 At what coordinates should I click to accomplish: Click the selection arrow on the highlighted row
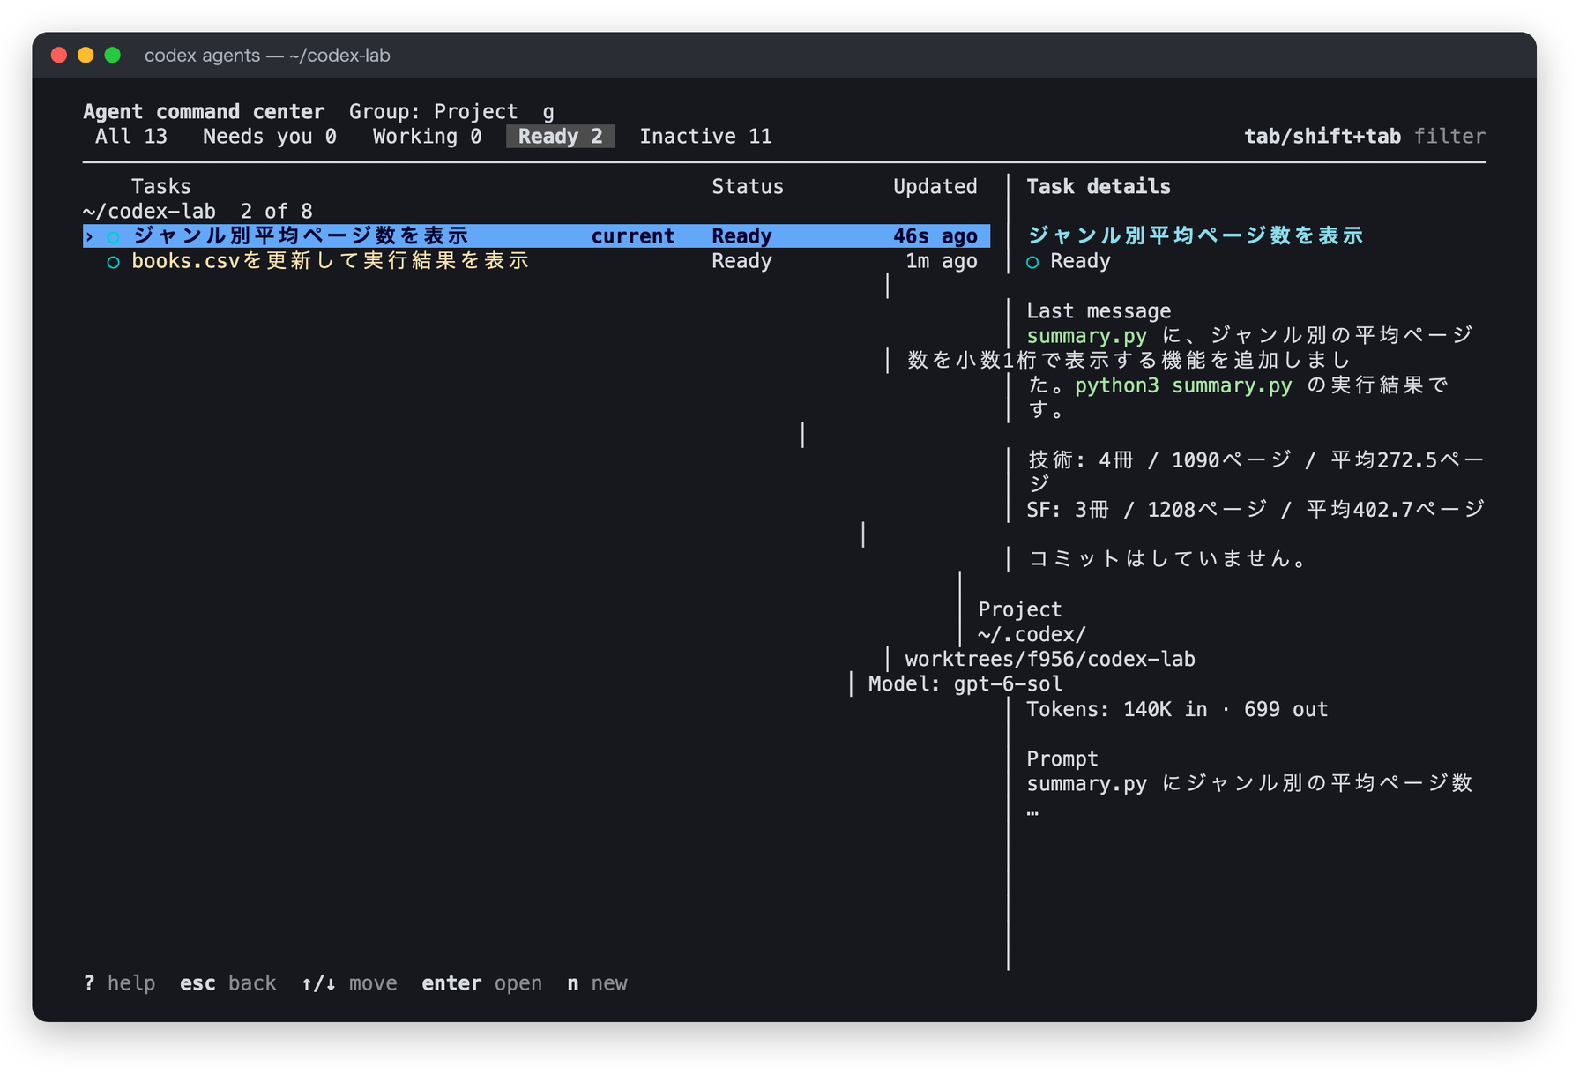(89, 237)
